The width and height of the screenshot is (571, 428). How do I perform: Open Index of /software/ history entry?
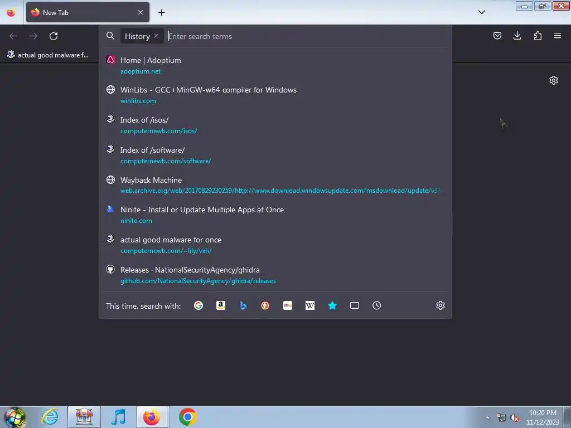point(275,155)
